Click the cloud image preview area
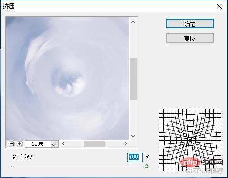The height and width of the screenshot is (178, 228). (68, 78)
